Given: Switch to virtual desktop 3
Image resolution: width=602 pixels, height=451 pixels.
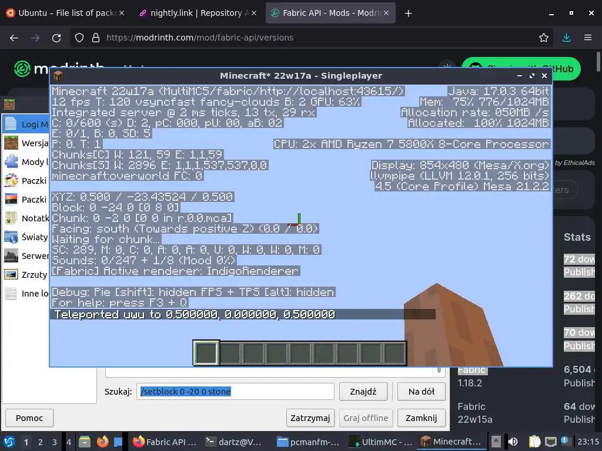Looking at the screenshot, I should point(55,442).
